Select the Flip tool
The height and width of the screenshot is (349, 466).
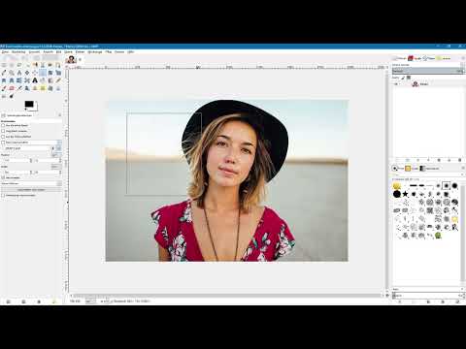19,80
